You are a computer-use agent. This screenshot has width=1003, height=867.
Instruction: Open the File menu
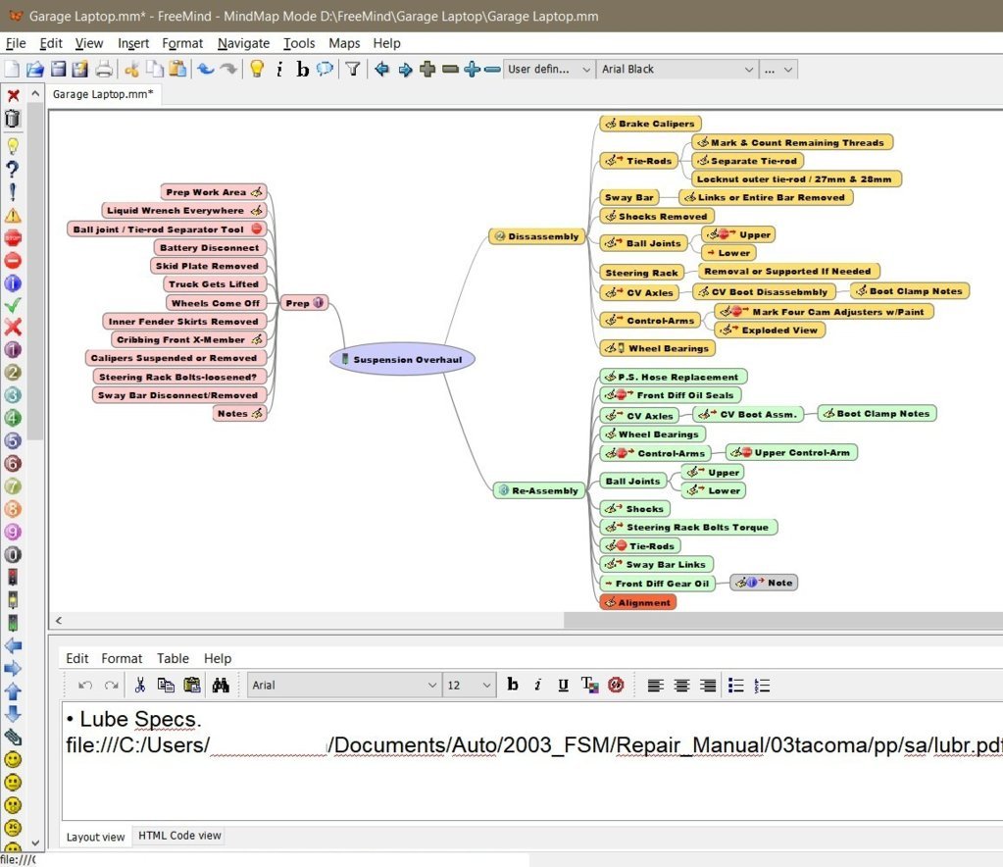[x=16, y=43]
